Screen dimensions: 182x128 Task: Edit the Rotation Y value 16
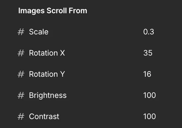147,74
